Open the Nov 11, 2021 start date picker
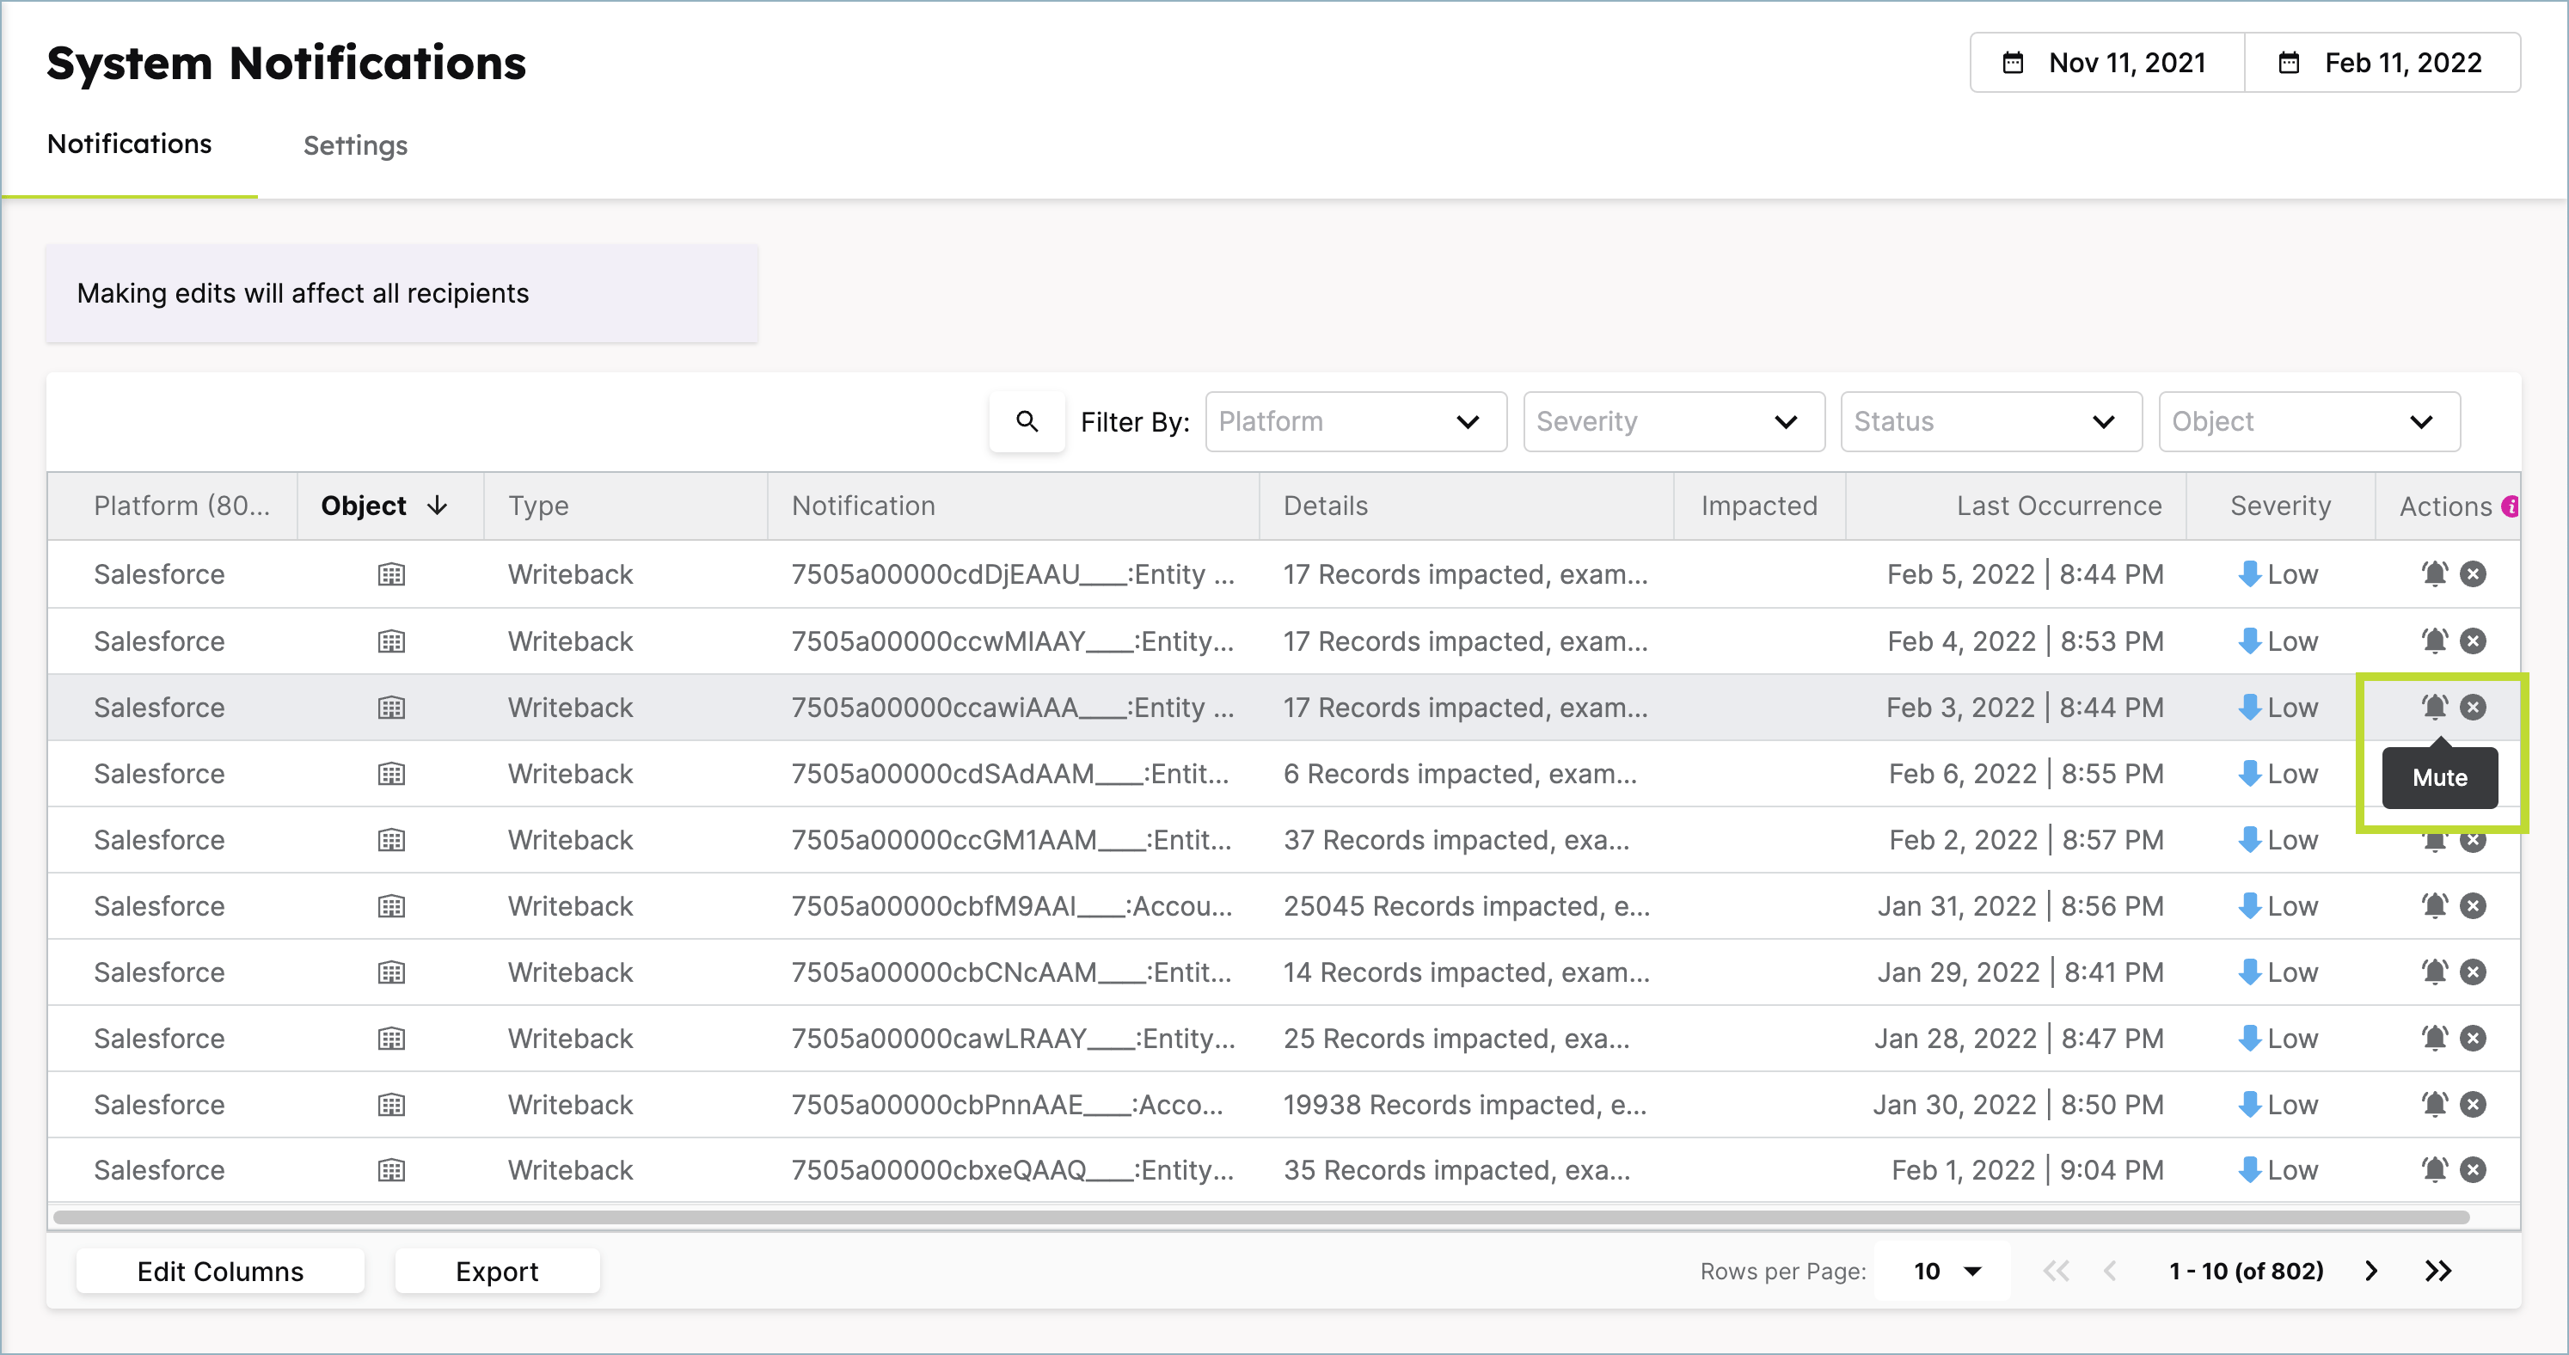Image resolution: width=2569 pixels, height=1355 pixels. coord(2106,63)
